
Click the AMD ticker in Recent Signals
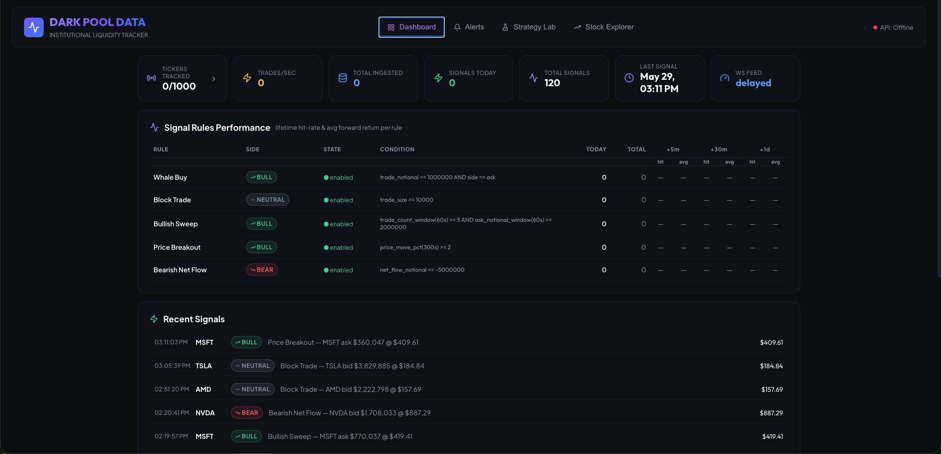coord(203,389)
